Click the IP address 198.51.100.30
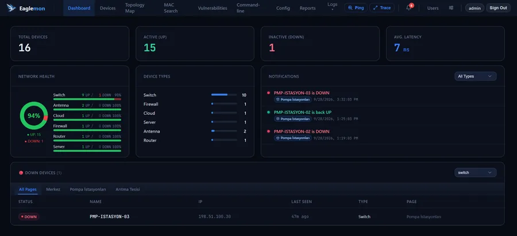Screen dimensions: 517x236 [215, 217]
